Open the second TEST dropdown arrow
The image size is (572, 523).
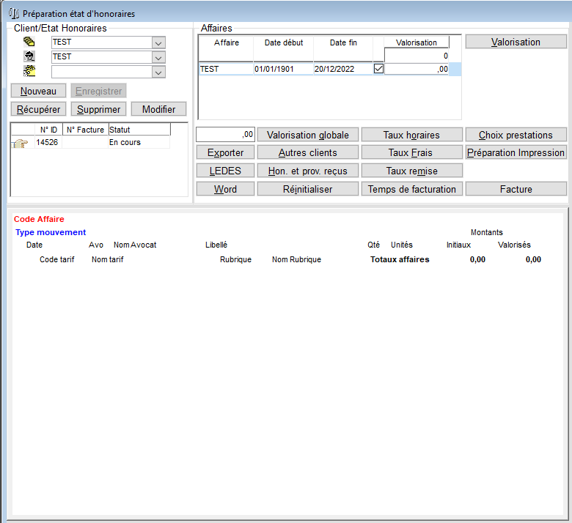[x=158, y=57]
